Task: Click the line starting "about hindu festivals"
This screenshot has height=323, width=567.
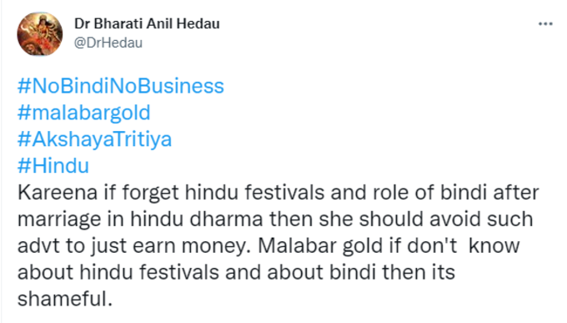Action: coord(236,272)
